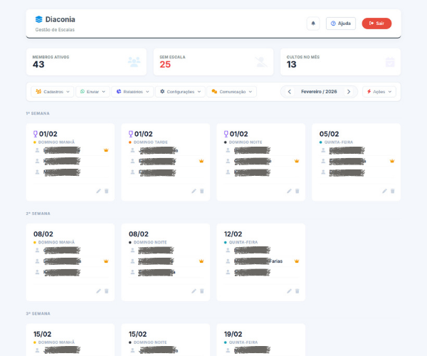Log out with the Sair button
The image size is (427, 356).
376,23
